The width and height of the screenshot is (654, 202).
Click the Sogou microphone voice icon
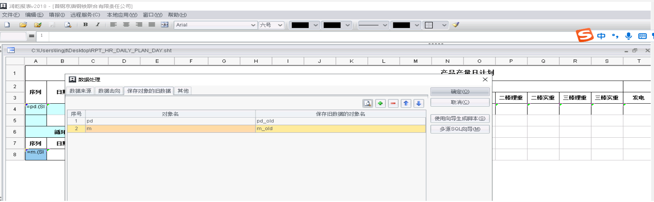coord(629,36)
